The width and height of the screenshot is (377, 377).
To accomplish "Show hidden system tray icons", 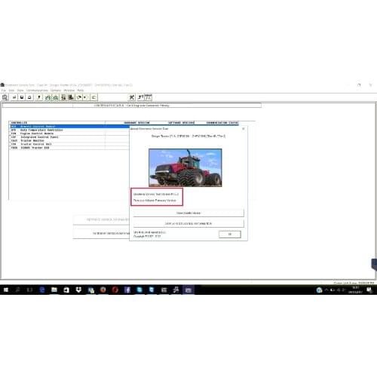I will [x=326, y=290].
